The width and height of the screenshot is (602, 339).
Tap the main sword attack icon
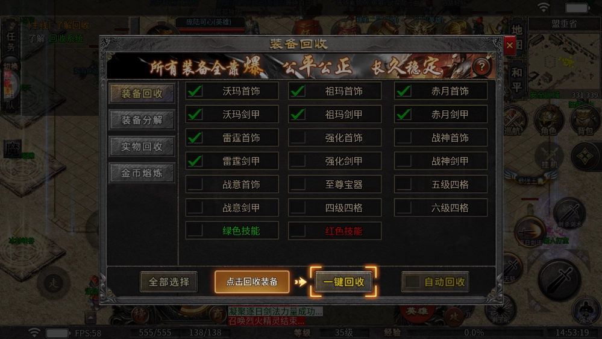click(x=559, y=279)
